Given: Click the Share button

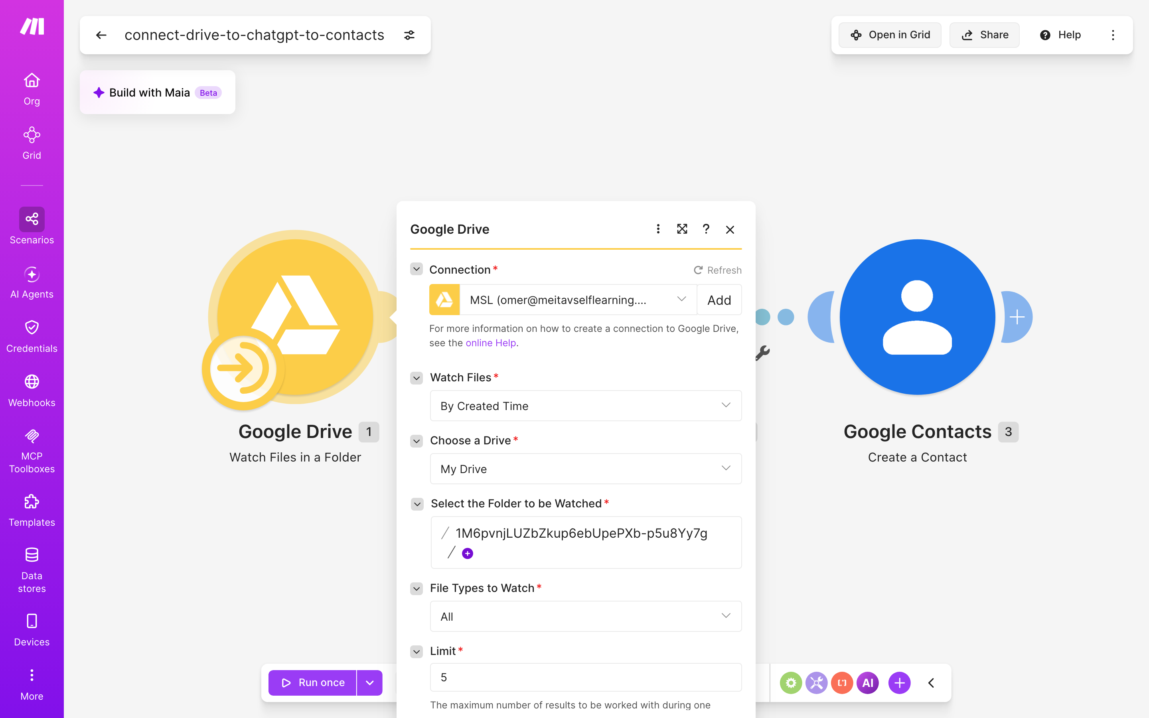Looking at the screenshot, I should coord(984,35).
